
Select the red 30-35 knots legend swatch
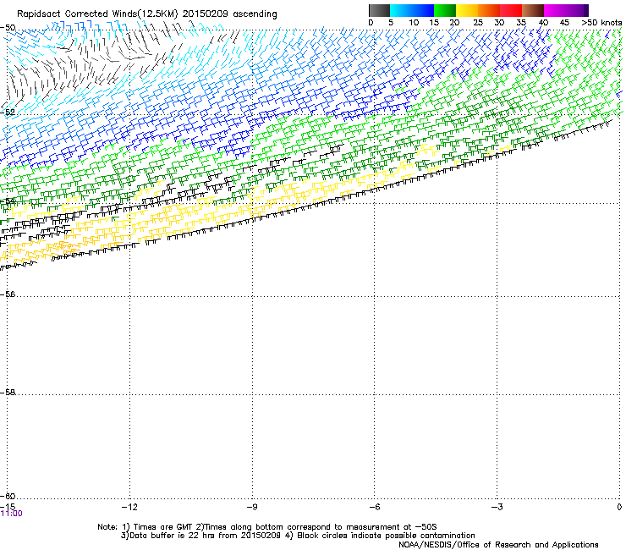(x=511, y=10)
